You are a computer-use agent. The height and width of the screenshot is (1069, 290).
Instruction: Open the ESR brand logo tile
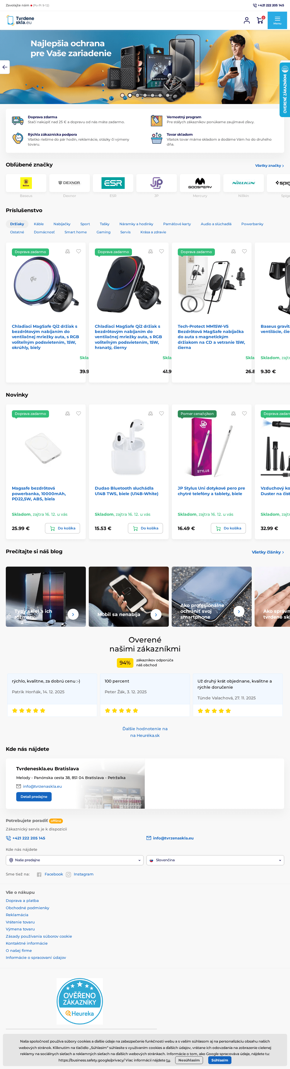[113, 183]
